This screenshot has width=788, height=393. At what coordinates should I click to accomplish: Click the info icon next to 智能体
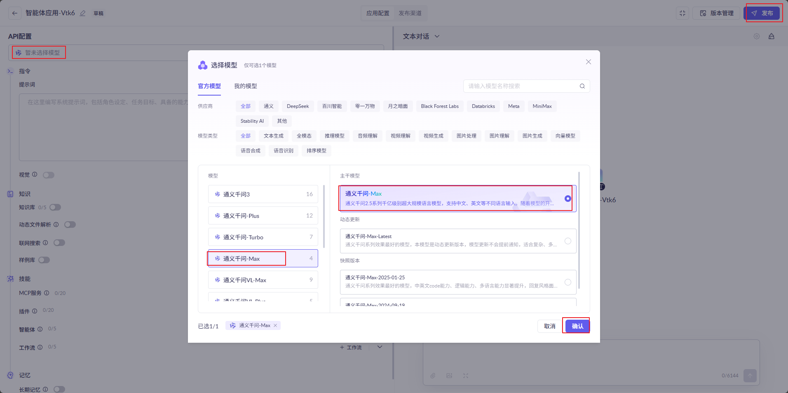tap(40, 329)
